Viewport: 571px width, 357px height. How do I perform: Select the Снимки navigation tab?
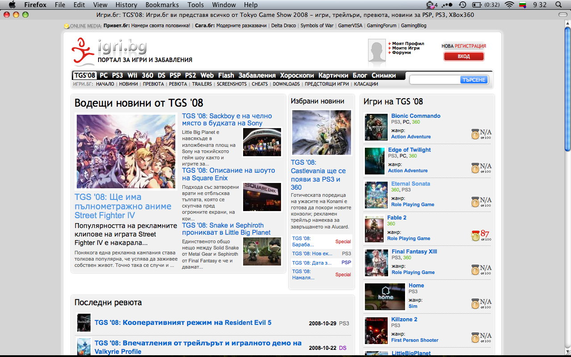tap(384, 75)
